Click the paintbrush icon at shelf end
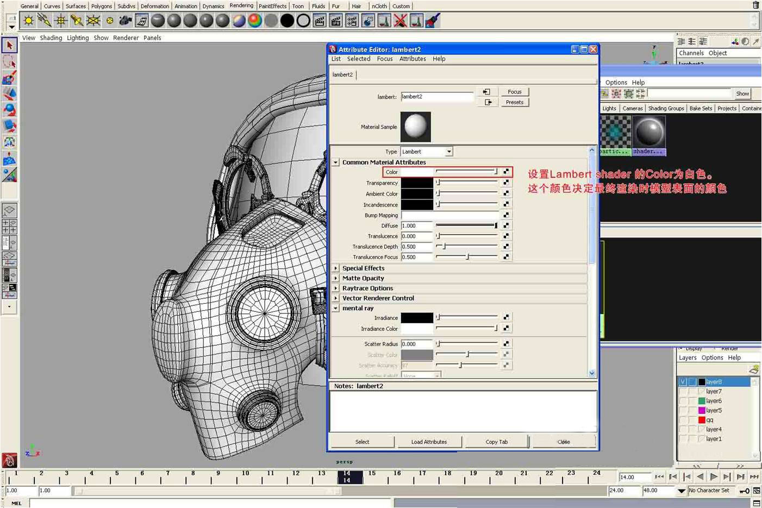Image resolution: width=762 pixels, height=508 pixels. tap(433, 21)
